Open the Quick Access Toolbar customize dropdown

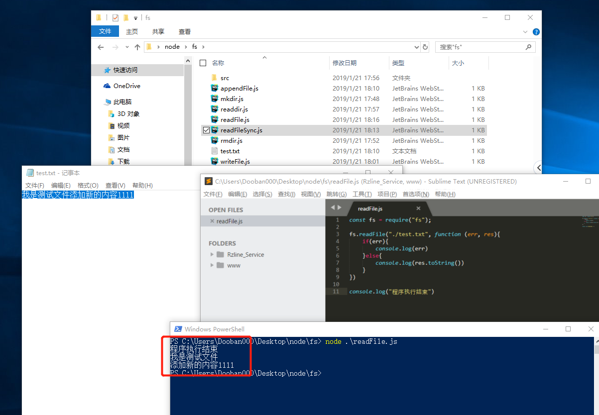(135, 18)
